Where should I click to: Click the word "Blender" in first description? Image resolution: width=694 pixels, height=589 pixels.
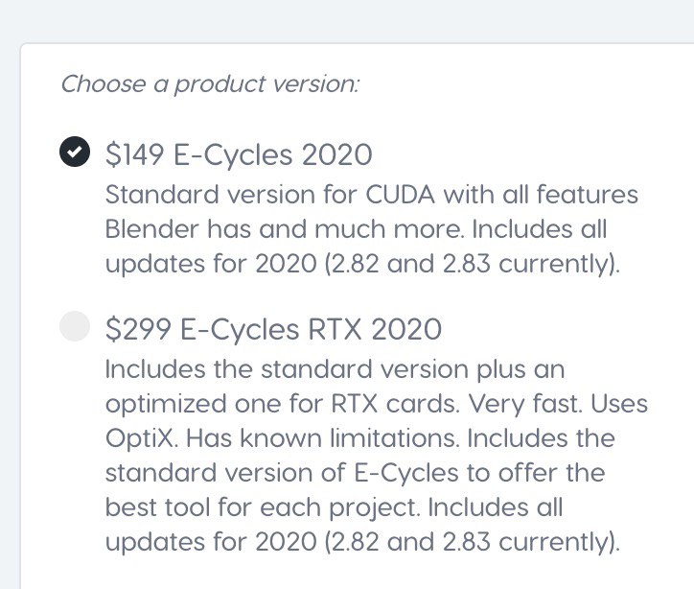(x=152, y=229)
